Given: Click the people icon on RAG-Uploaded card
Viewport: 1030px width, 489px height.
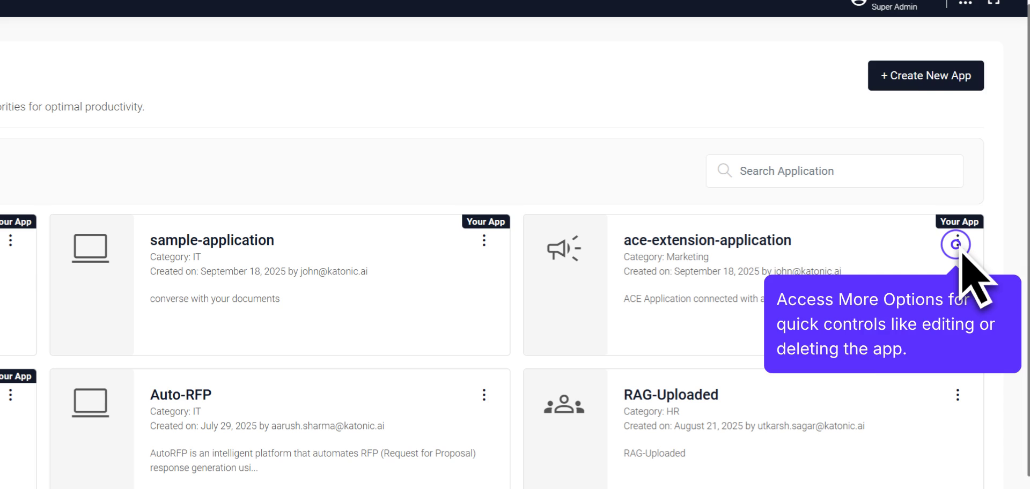Looking at the screenshot, I should point(564,403).
